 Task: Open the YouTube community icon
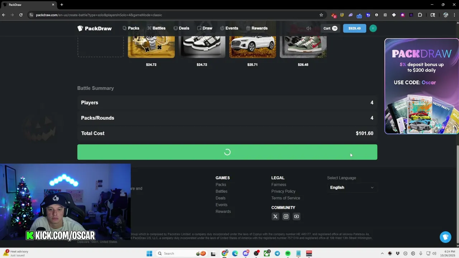point(296,216)
